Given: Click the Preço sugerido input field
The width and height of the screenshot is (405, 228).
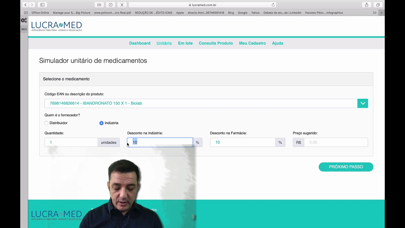Looking at the screenshot, I should pos(336,142).
